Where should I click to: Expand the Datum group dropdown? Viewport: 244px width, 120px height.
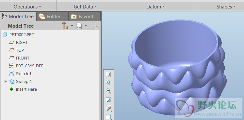coord(155,7)
